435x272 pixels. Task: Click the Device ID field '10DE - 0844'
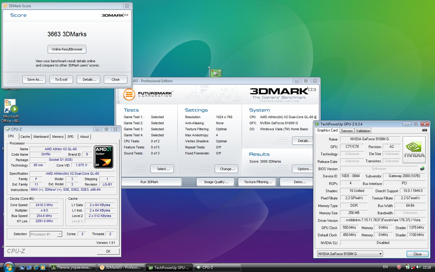tap(350, 176)
